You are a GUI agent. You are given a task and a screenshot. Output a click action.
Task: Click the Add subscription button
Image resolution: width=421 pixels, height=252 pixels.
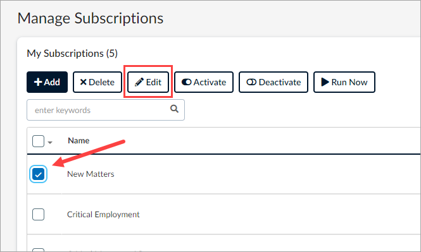pyautogui.click(x=47, y=82)
